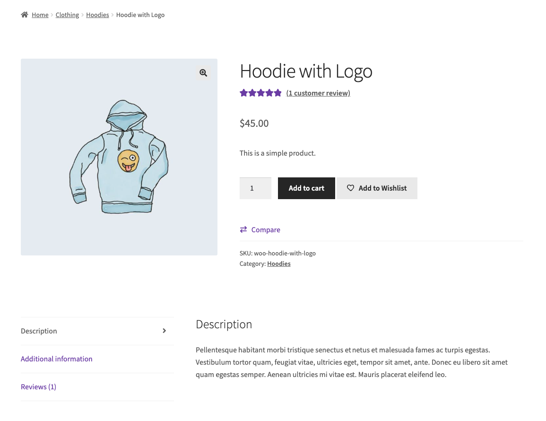The width and height of the screenshot is (546, 421).
Task: Click the five-star rating
Action: [260, 93]
